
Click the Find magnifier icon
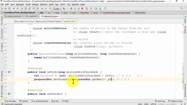pos(34,8)
